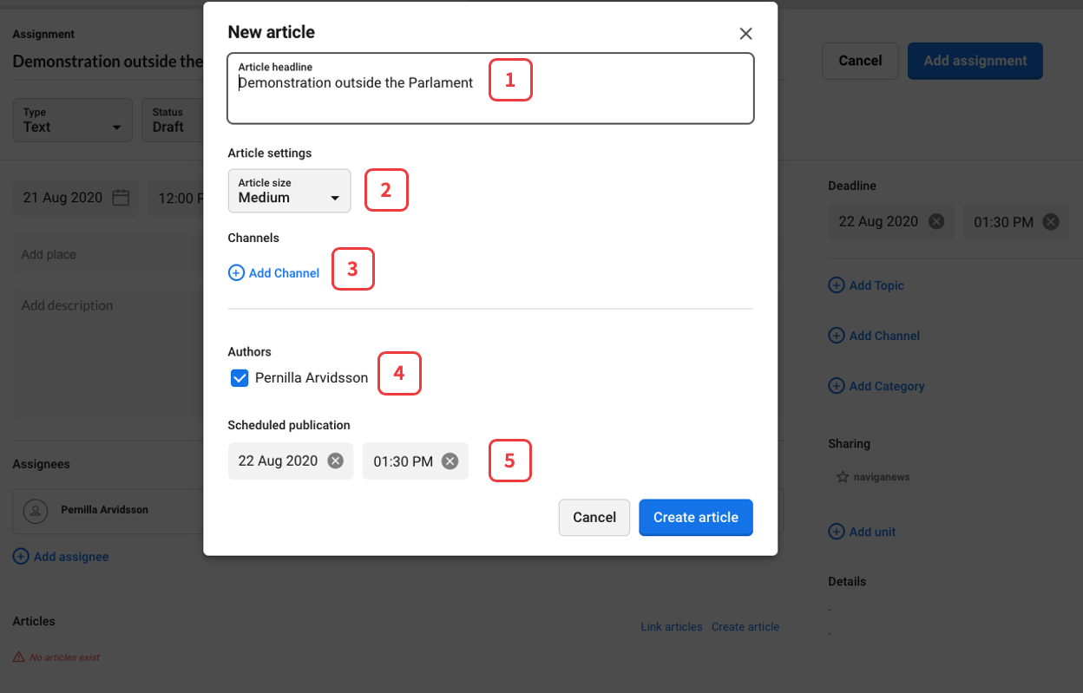Click the plus icon beside Add unit

(x=837, y=532)
